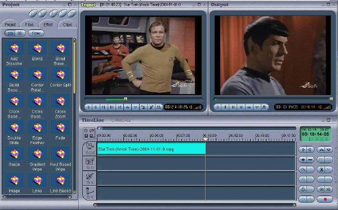
Task: Choose the Gradient Wipe effect
Action: tap(37, 160)
